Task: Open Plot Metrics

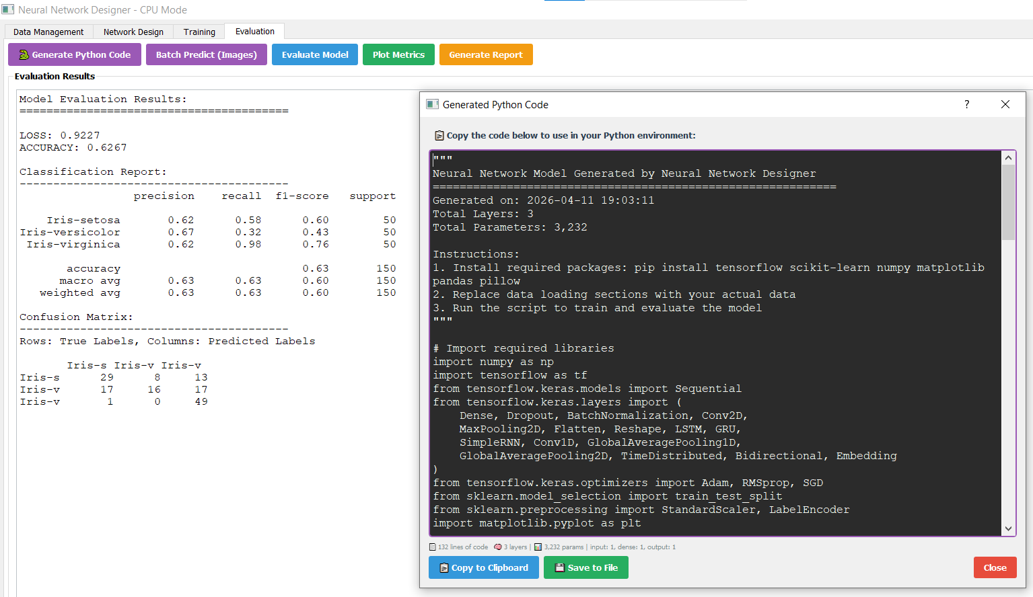Action: (398, 55)
